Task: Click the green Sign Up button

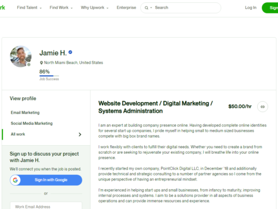Action: tap(270, 8)
